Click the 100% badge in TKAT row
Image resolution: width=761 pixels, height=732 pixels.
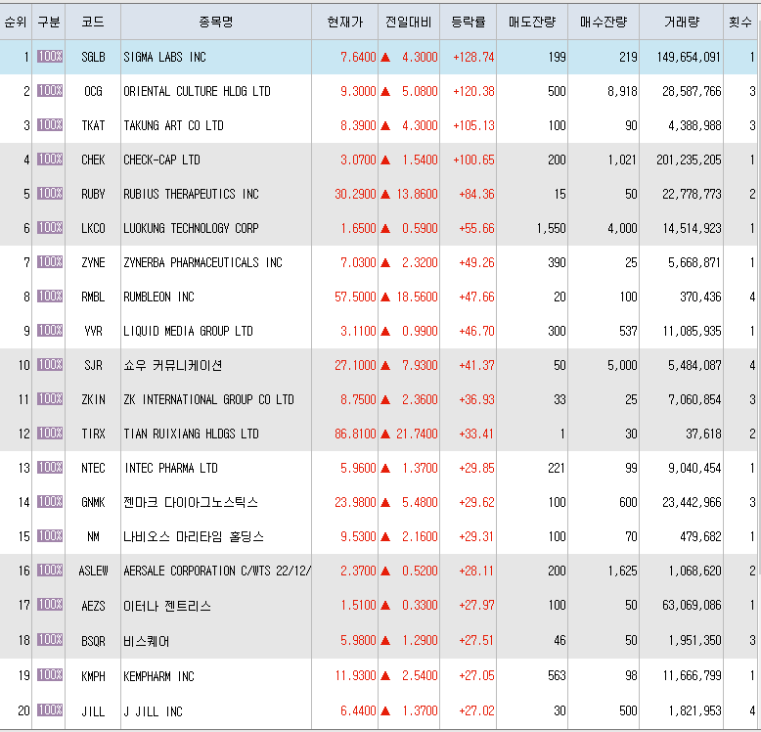pyautogui.click(x=50, y=124)
